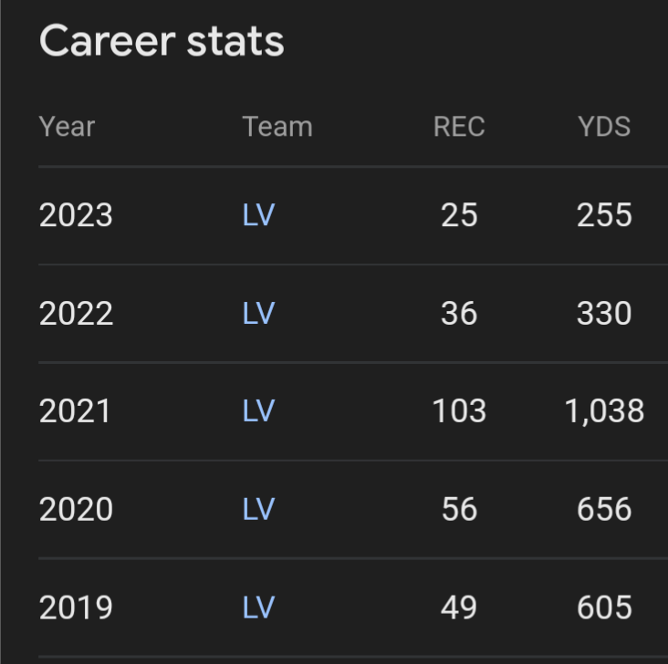Select the Team column header
This screenshot has height=664, width=668.
[x=277, y=127]
